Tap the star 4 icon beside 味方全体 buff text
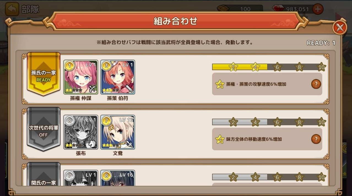This screenshot has height=196, width=352. pyautogui.click(x=220, y=139)
